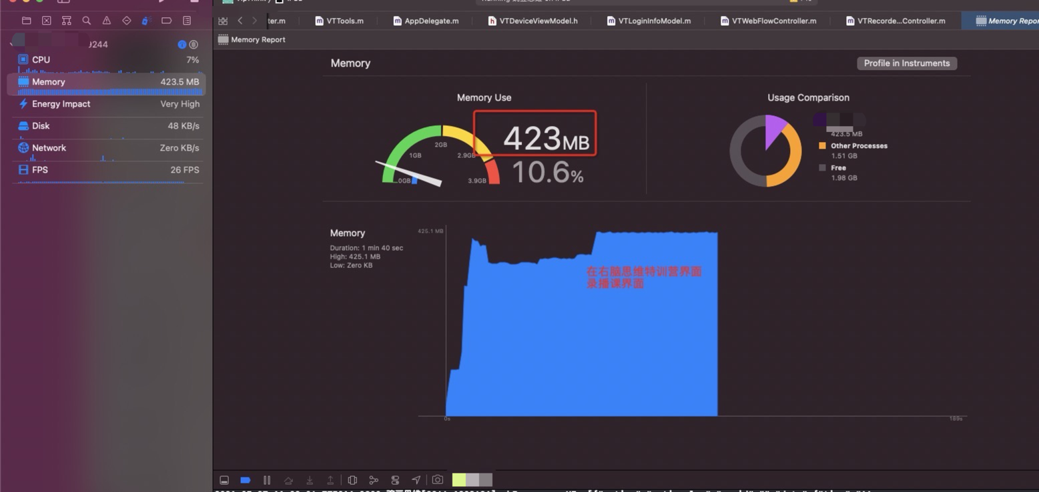Select the Memory gauge row
The height and width of the screenshot is (492, 1039).
tap(107, 84)
